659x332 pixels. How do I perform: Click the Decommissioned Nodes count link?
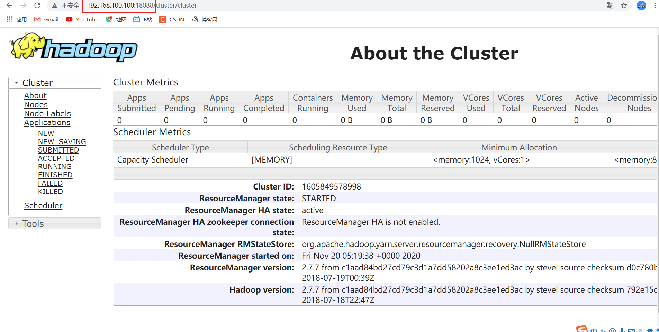pyautogui.click(x=609, y=120)
